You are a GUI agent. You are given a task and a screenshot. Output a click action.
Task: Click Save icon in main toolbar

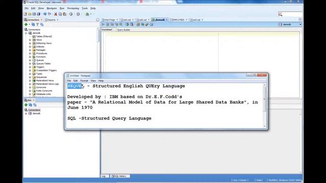34,14
